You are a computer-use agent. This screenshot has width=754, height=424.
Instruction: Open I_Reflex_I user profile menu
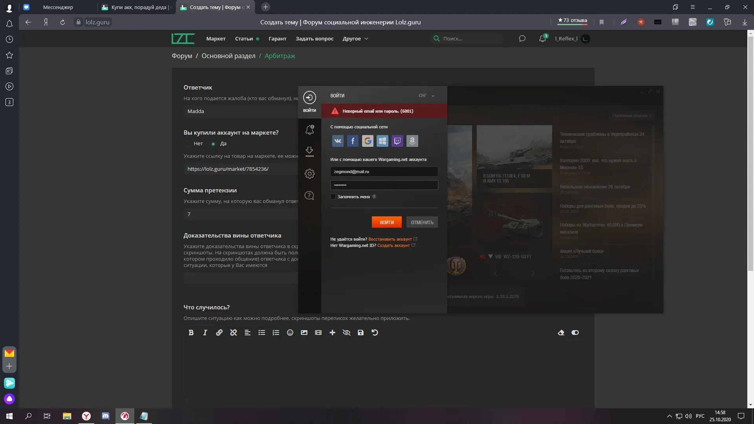point(572,38)
